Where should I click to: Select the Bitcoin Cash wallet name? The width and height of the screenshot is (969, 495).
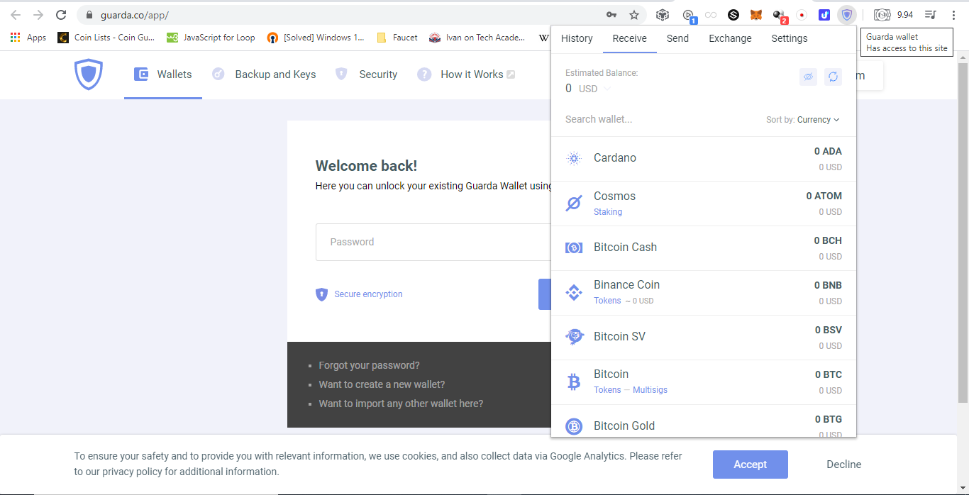click(625, 247)
